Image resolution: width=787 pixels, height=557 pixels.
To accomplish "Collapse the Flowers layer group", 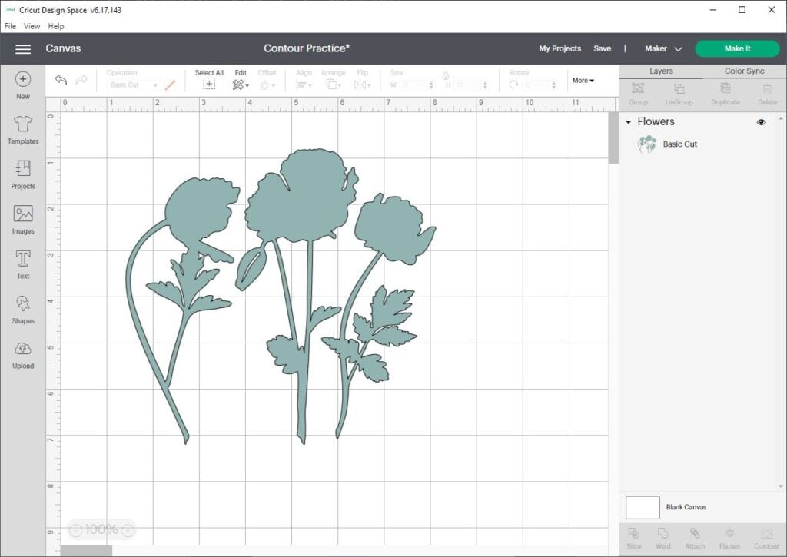I will pos(629,122).
